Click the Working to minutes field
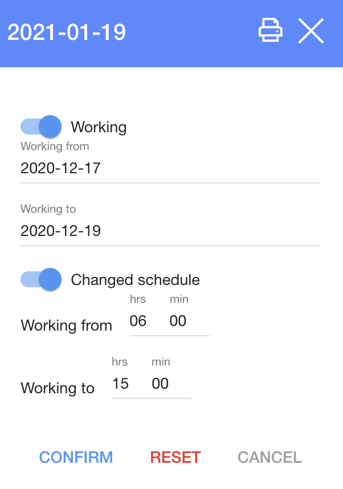 (x=161, y=384)
